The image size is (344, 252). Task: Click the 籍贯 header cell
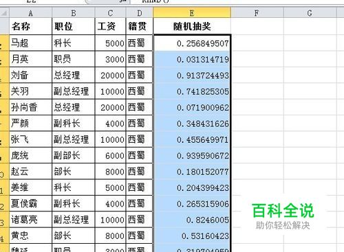[x=140, y=26]
